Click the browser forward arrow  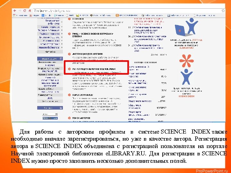pos(20,11)
